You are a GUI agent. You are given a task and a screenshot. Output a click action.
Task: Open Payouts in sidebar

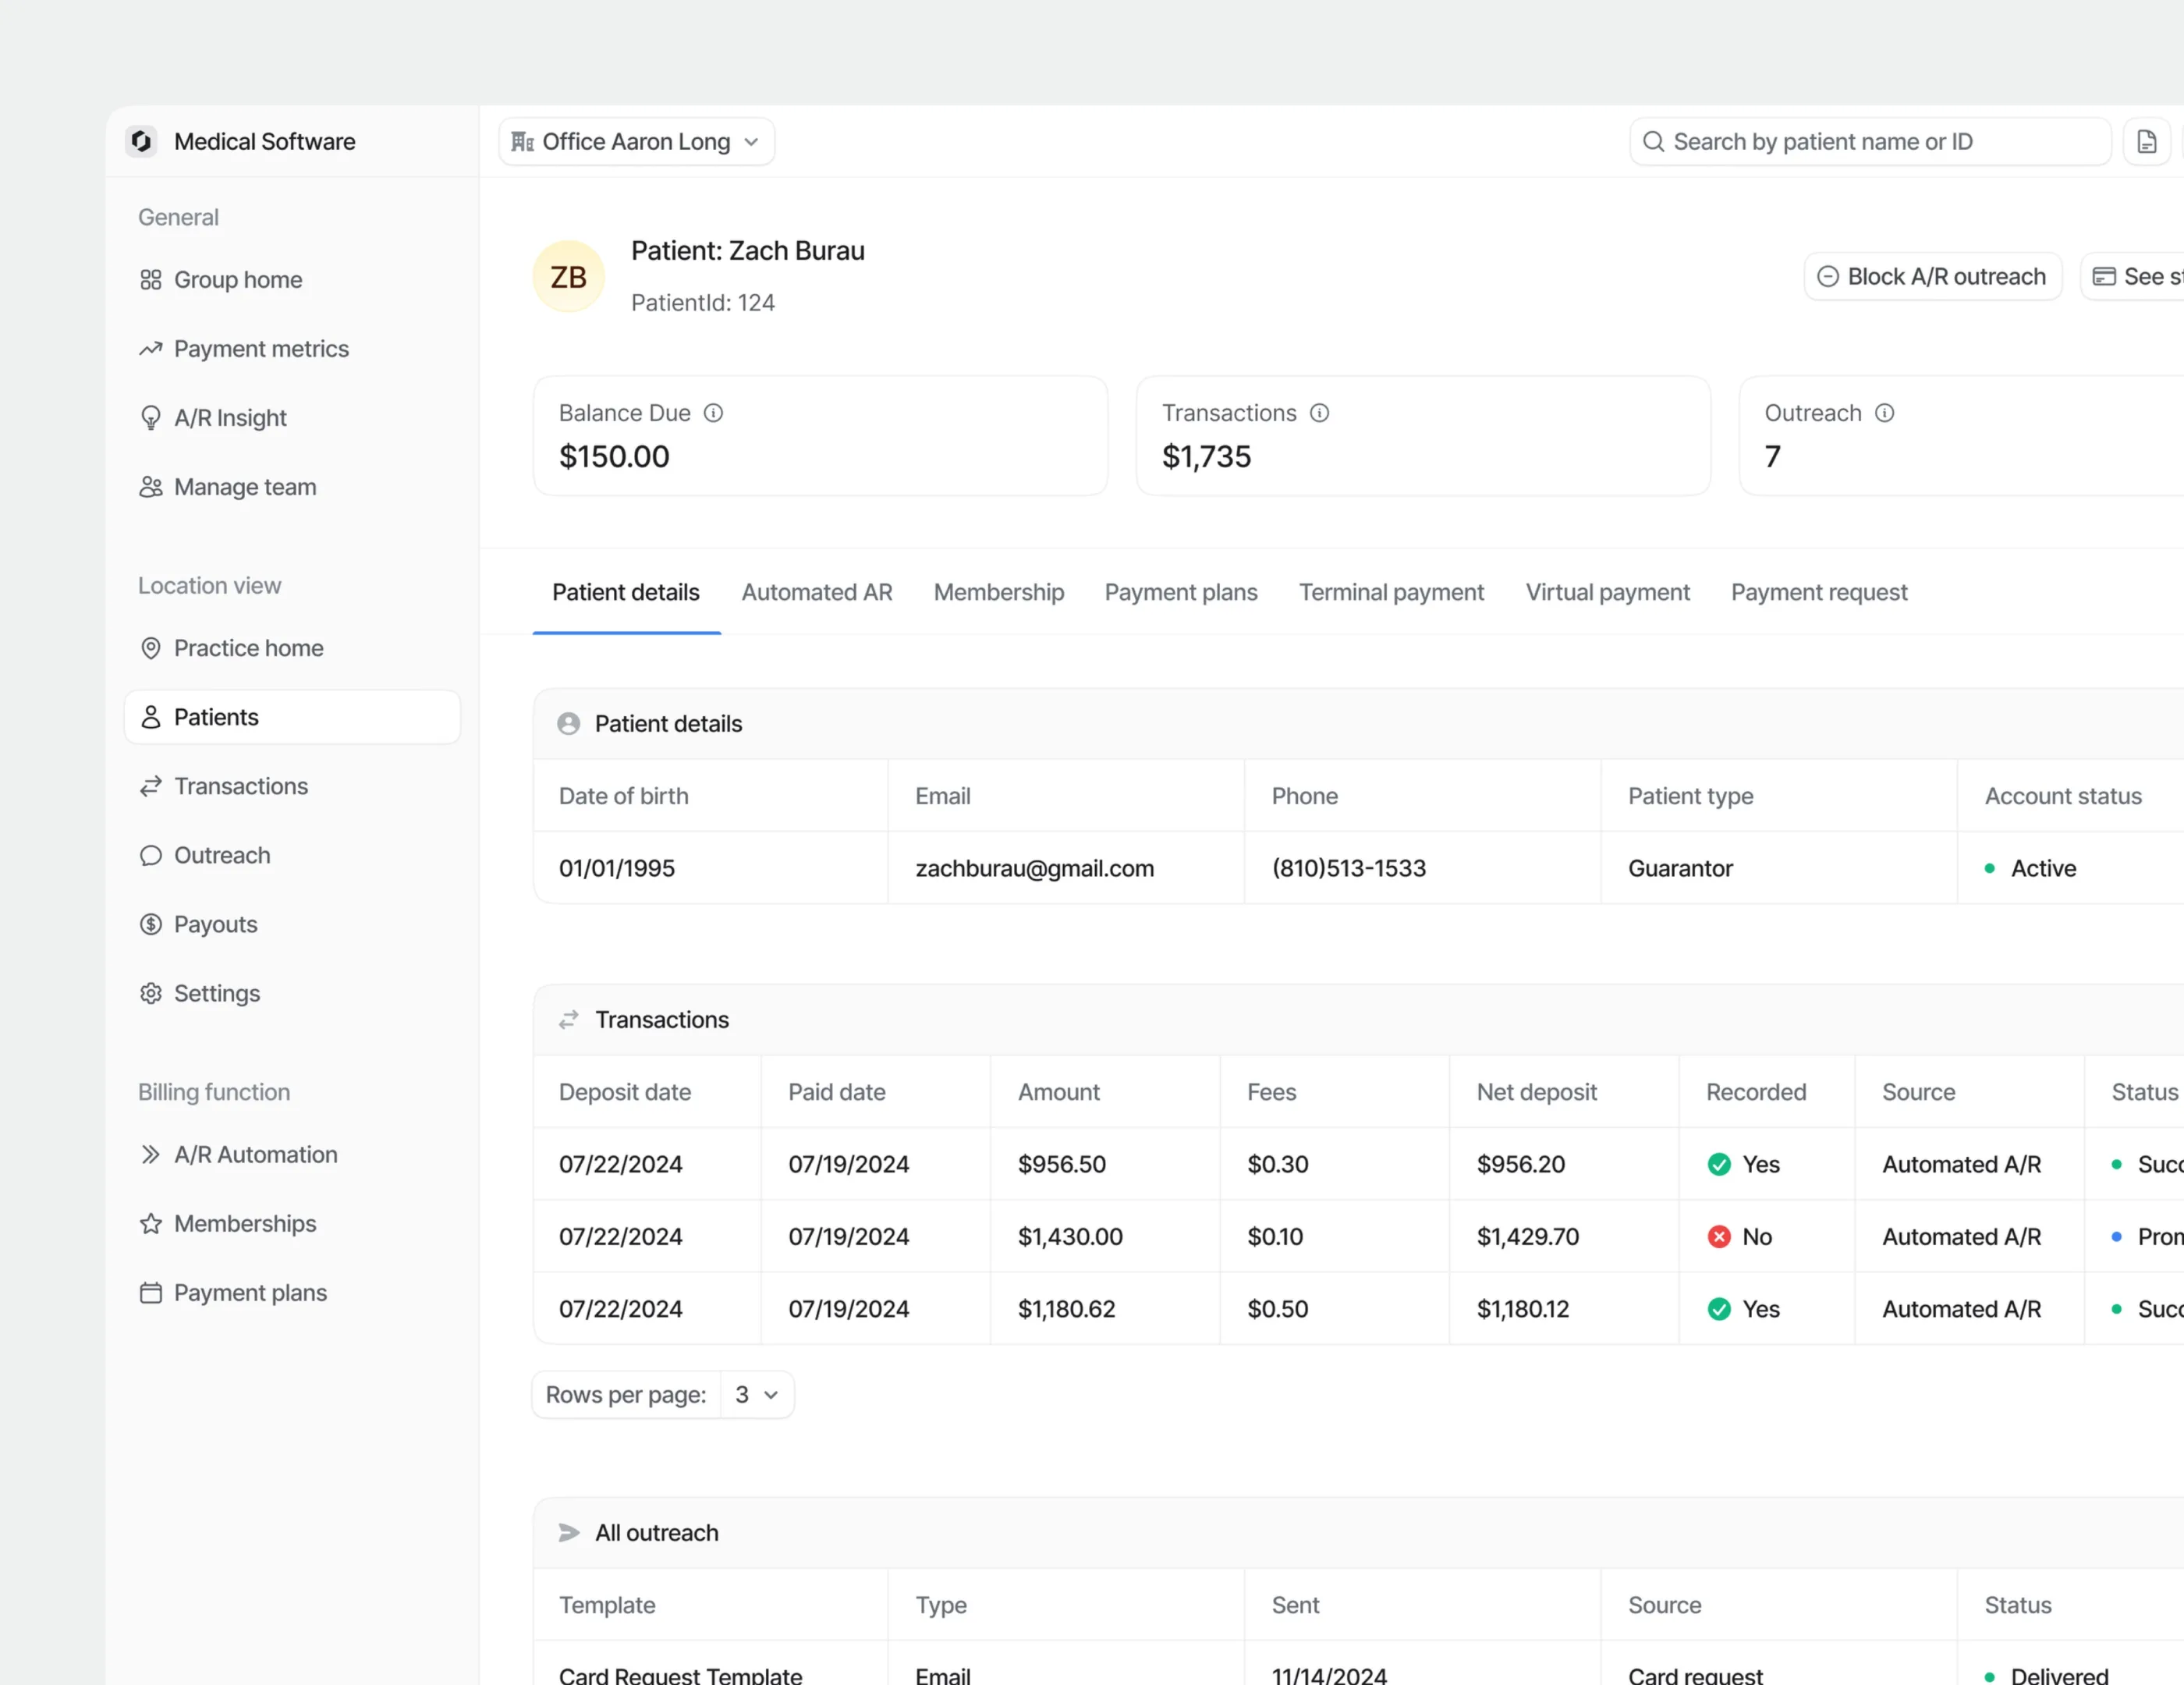215,924
